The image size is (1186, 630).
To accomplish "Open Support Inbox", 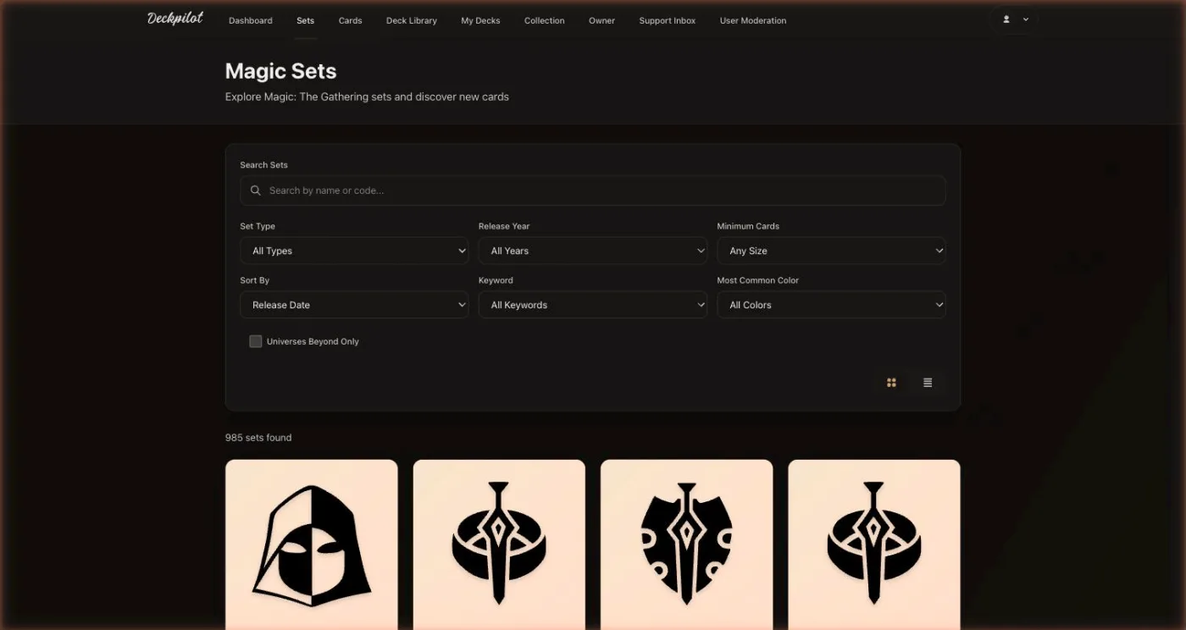I will pyautogui.click(x=667, y=20).
